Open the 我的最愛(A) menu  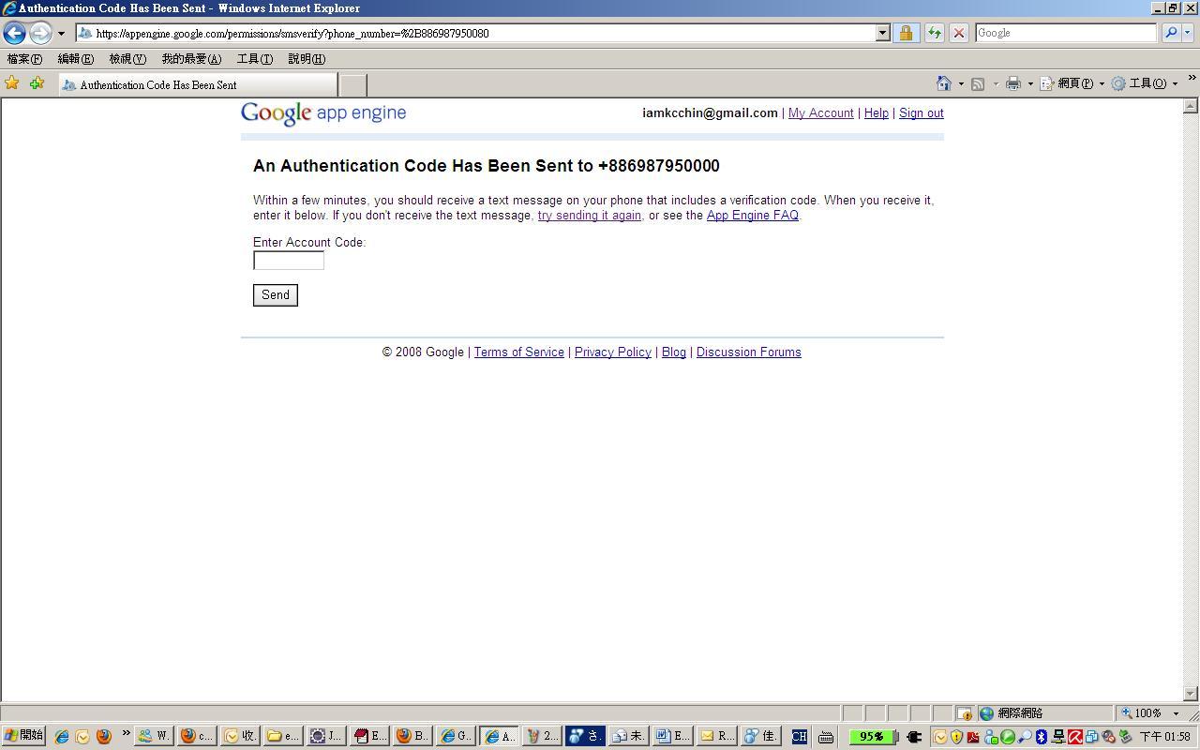[x=191, y=59]
